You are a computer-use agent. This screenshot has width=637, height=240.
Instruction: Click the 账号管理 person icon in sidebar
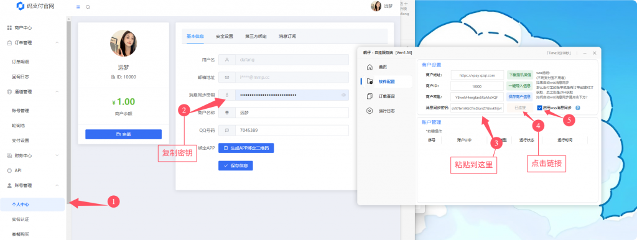(x=9, y=185)
